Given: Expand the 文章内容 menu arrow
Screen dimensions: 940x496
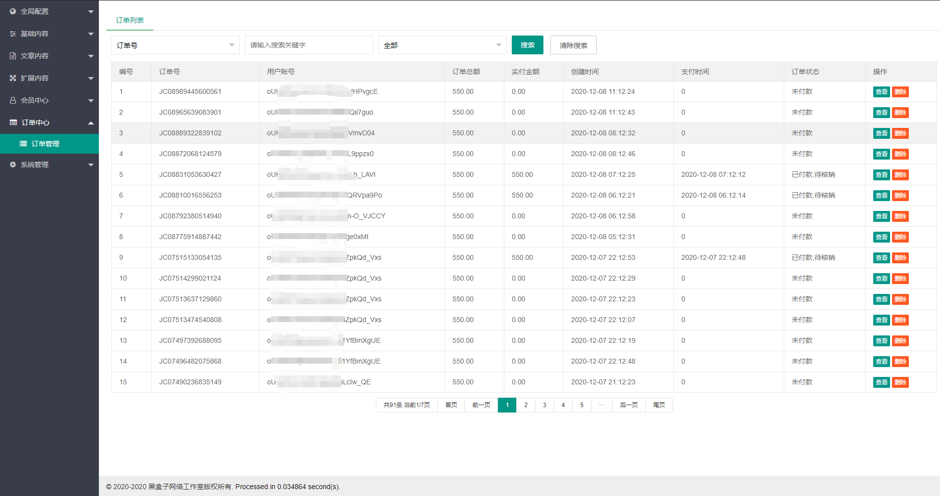Looking at the screenshot, I should point(91,56).
